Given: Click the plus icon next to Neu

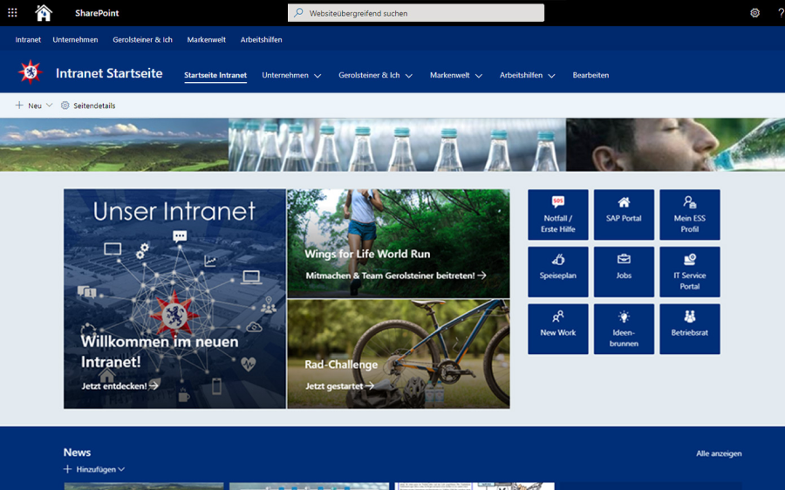Looking at the screenshot, I should tap(19, 105).
